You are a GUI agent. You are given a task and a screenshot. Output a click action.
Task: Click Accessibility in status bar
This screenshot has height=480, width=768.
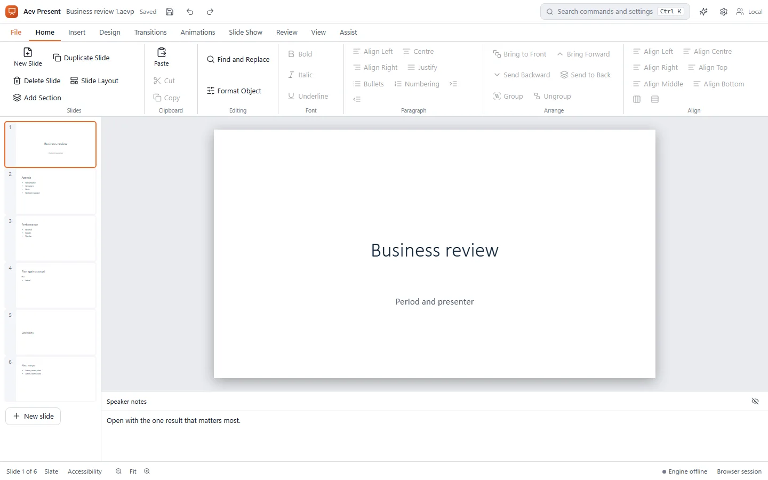tap(85, 471)
